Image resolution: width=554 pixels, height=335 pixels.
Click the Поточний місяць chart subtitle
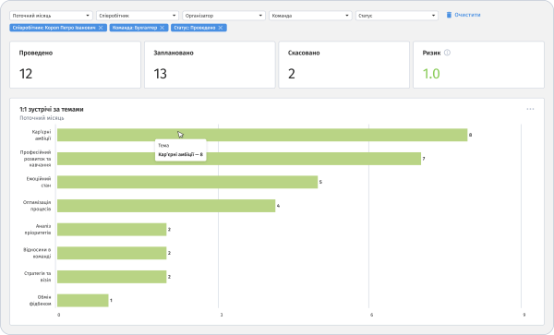pyautogui.click(x=42, y=118)
